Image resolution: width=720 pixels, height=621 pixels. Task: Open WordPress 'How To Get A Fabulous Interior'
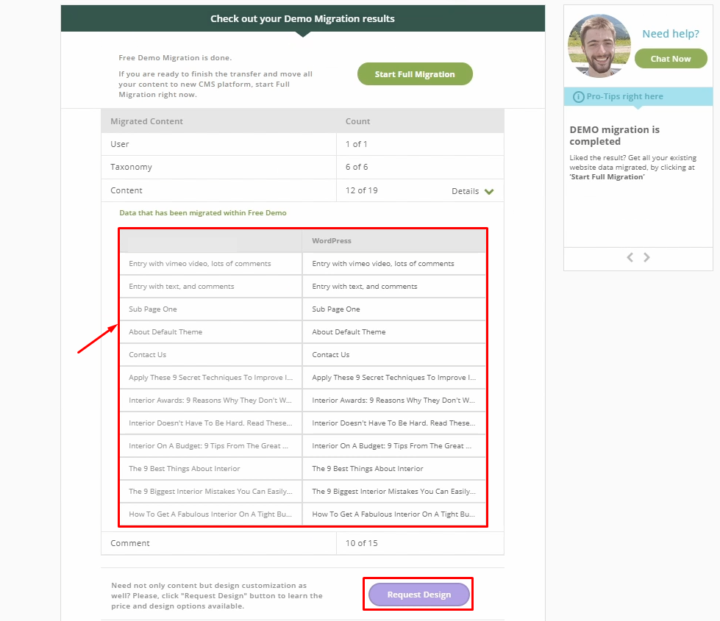pos(393,514)
